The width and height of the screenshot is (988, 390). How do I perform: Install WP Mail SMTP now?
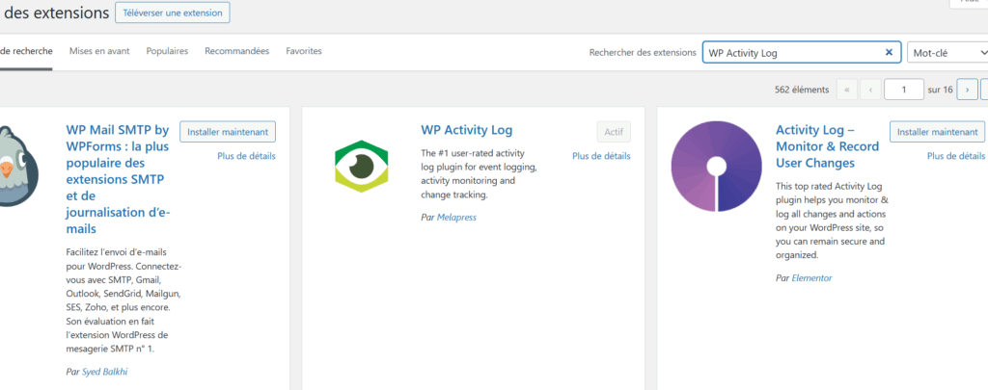point(228,132)
